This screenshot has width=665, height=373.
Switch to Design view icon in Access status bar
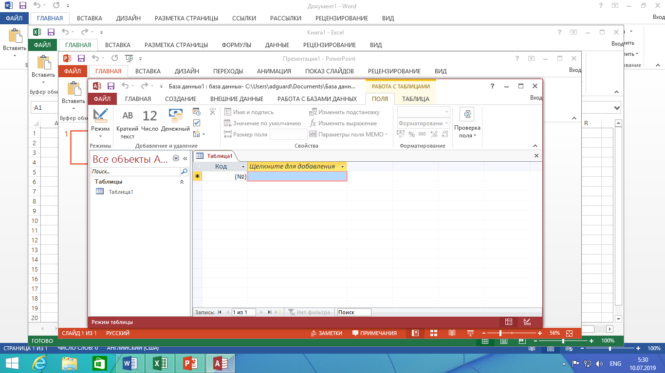[x=527, y=322]
